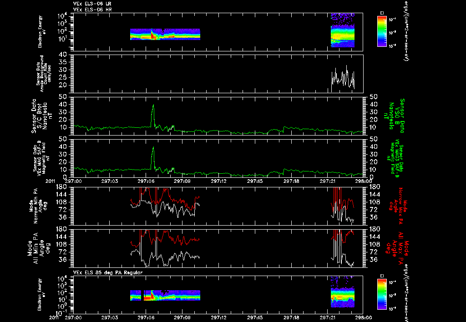The image size is (466, 322).
Task: Click '297:03' on the lowest time axis
Action: pos(110,317)
